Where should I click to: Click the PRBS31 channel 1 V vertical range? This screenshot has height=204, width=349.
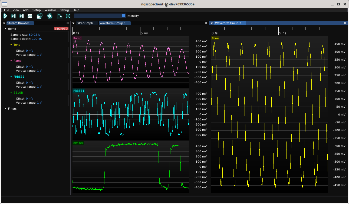[39, 87]
